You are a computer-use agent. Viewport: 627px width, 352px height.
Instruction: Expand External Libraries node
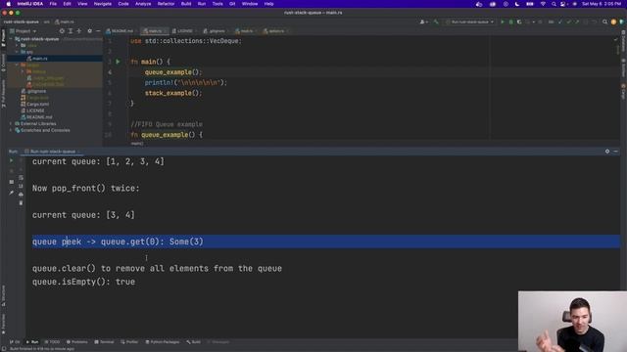point(11,124)
